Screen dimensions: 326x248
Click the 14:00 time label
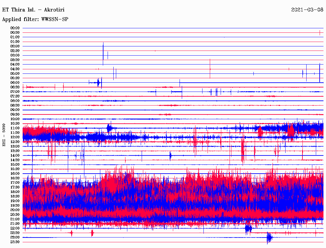point(15,155)
